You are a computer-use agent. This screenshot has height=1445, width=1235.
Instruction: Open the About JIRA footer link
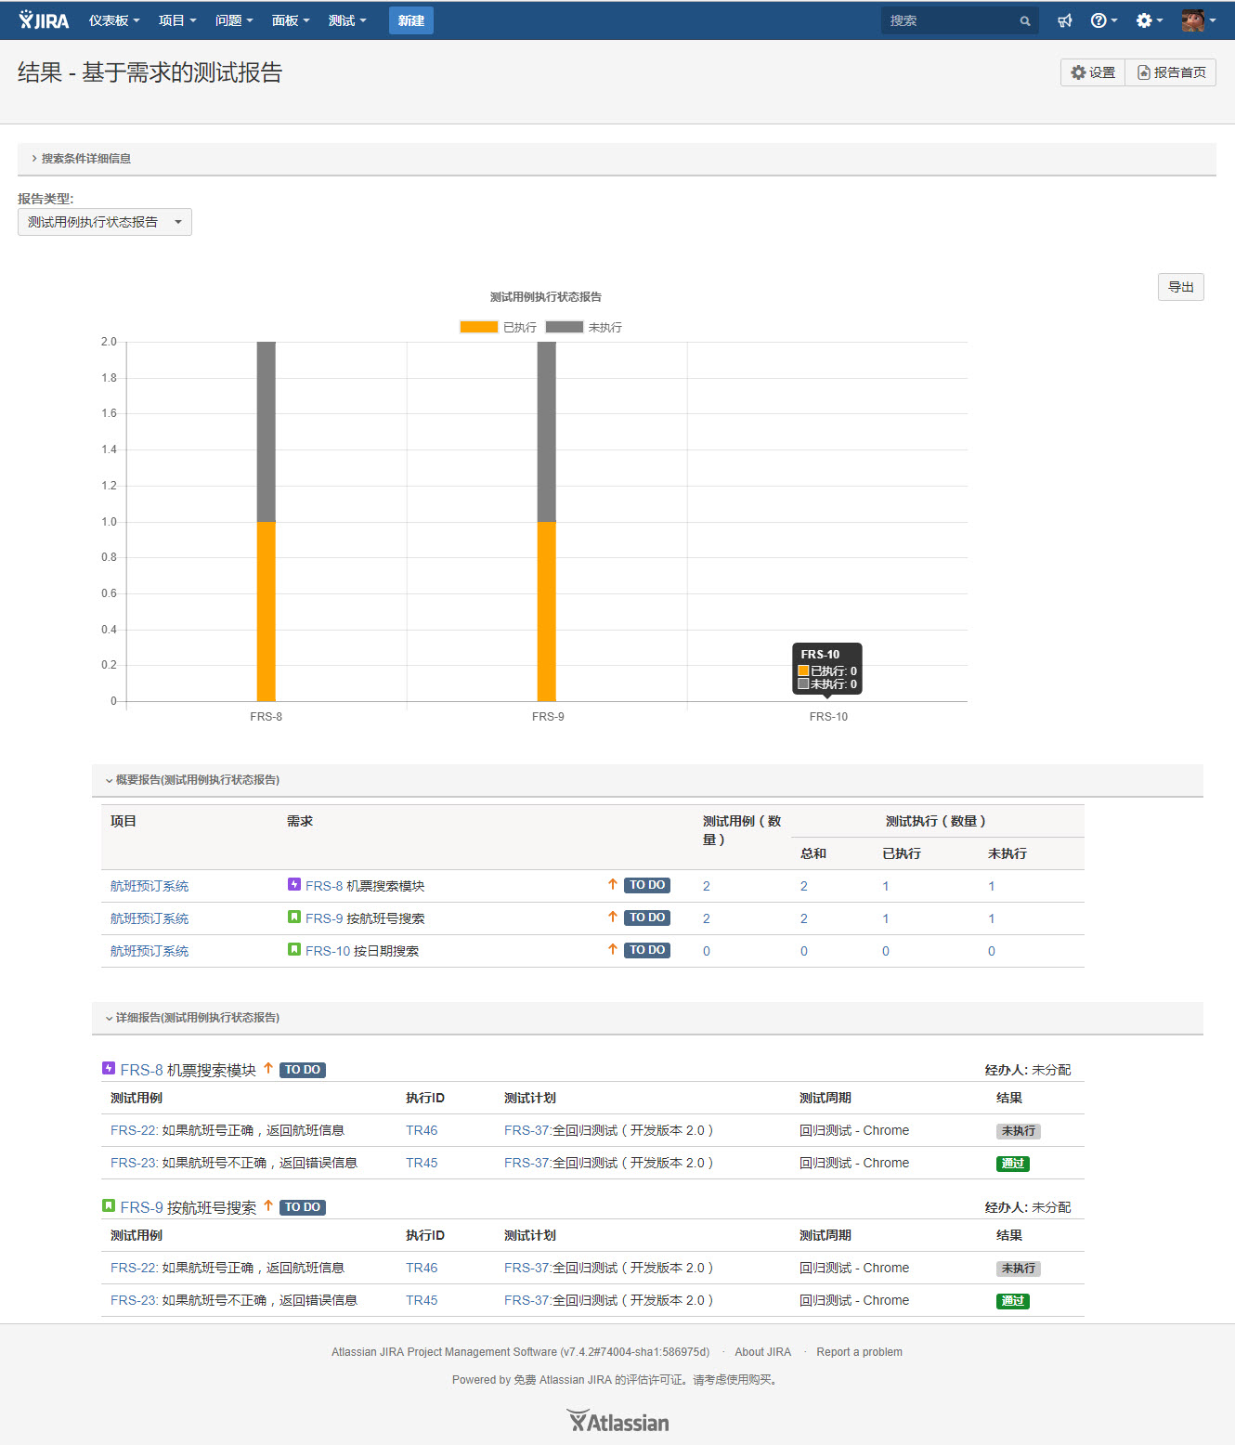pos(763,1352)
